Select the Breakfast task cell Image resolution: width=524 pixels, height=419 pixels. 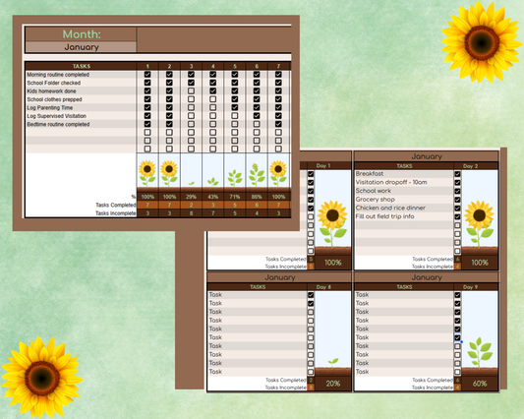(x=404, y=174)
